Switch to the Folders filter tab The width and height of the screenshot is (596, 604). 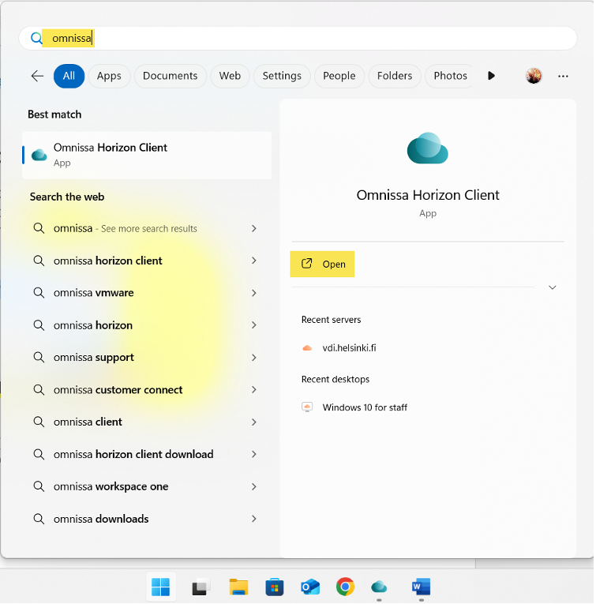click(395, 76)
